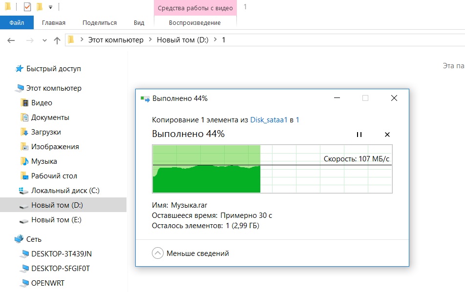This screenshot has height=292, width=465.
Task: Click the Properties checkmark icon in quick access toolbar
Action: point(27,6)
